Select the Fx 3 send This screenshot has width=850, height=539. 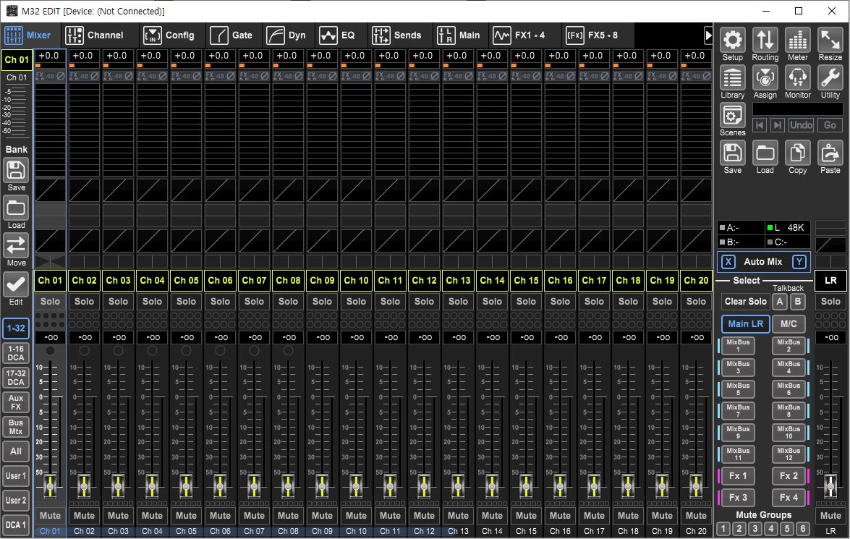pyautogui.click(x=738, y=497)
